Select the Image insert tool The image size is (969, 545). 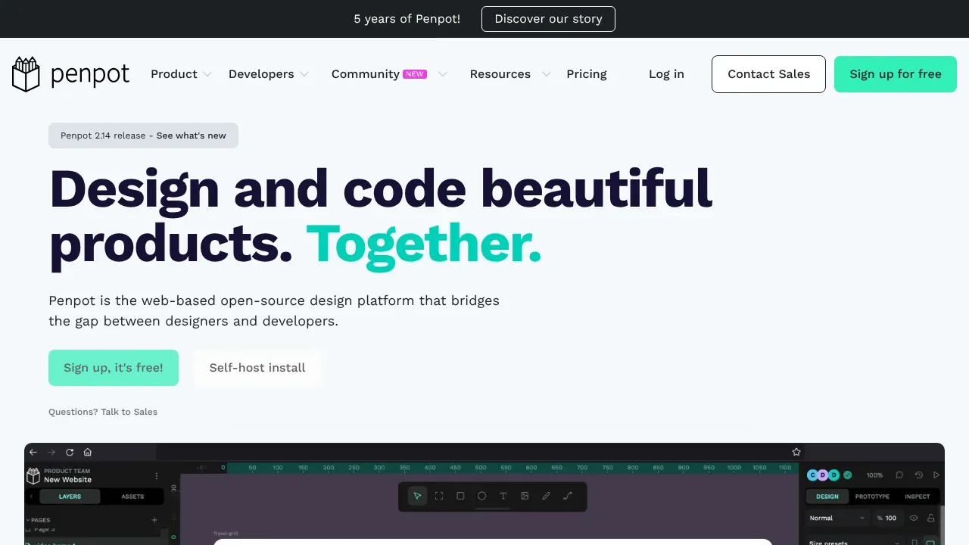click(x=525, y=496)
